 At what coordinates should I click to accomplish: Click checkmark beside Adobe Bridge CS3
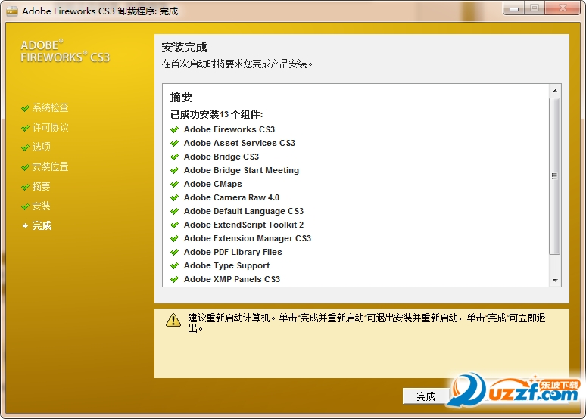[175, 157]
